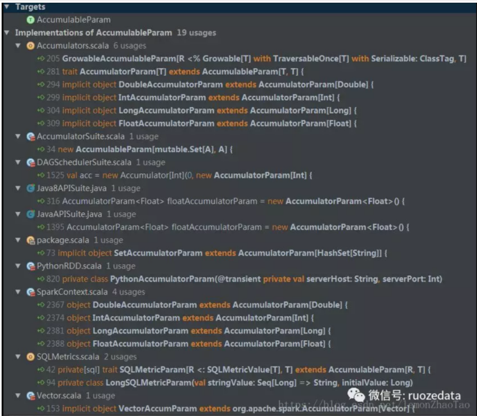Collapse the SparkContext.scala group
This screenshot has height=416, width=477.
point(18,292)
